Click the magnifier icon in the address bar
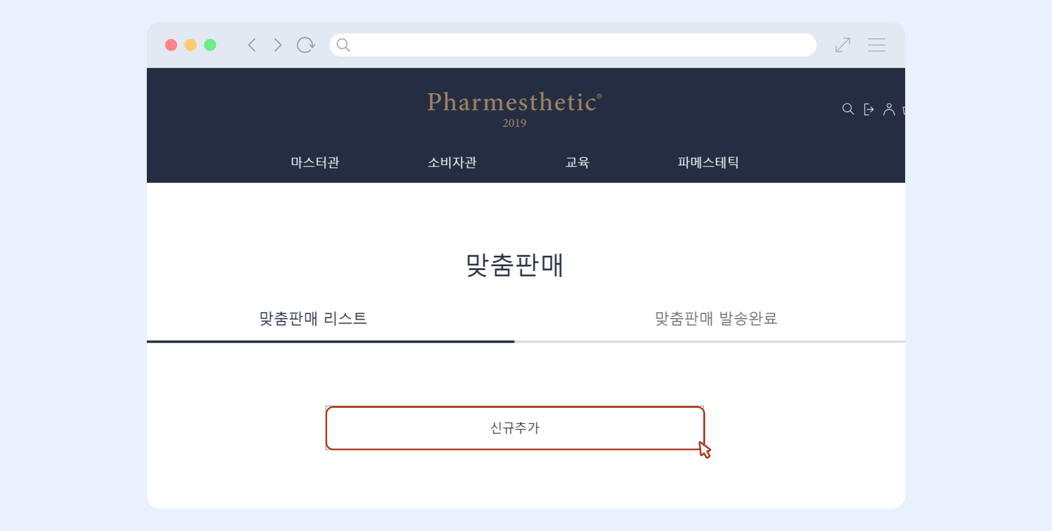The width and height of the screenshot is (1052, 531). coord(344,45)
